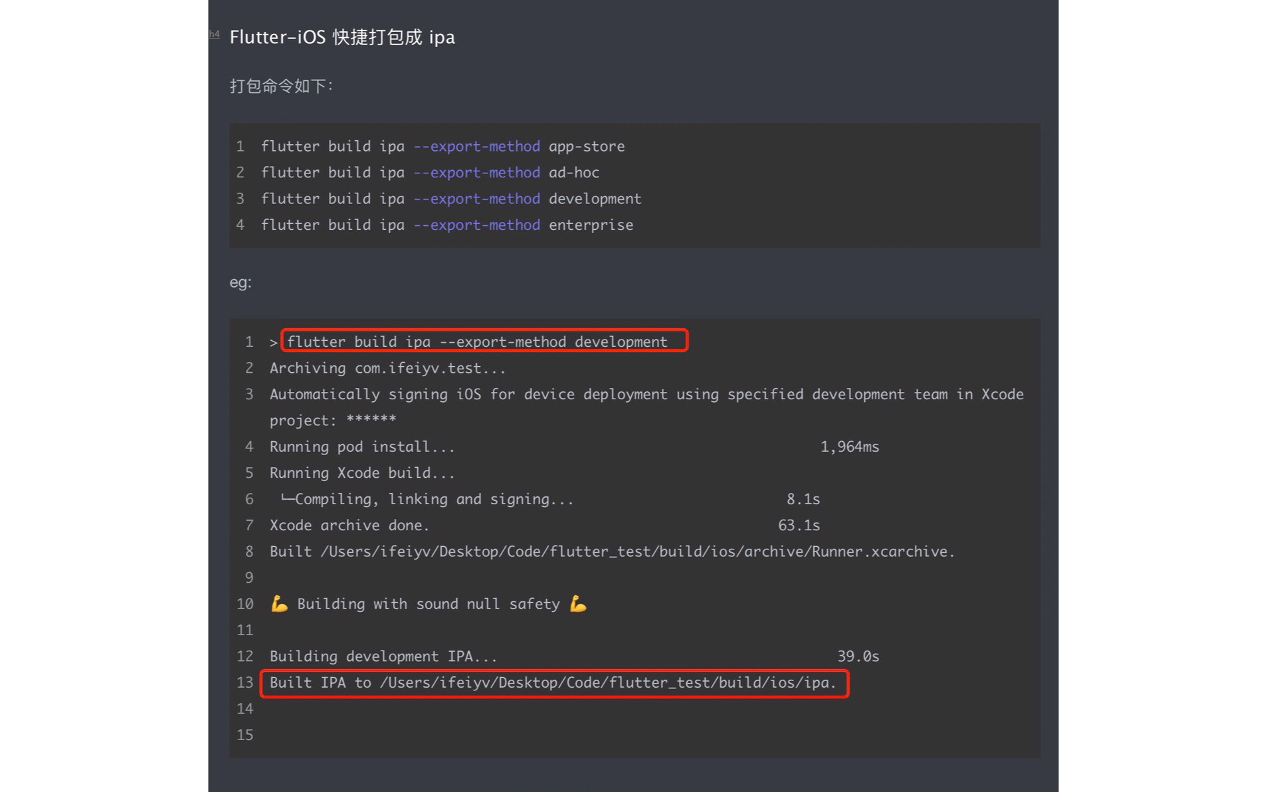Click the line 'Compiling, linking and signing...'
Image resolution: width=1267 pixels, height=792 pixels.
tap(427, 500)
